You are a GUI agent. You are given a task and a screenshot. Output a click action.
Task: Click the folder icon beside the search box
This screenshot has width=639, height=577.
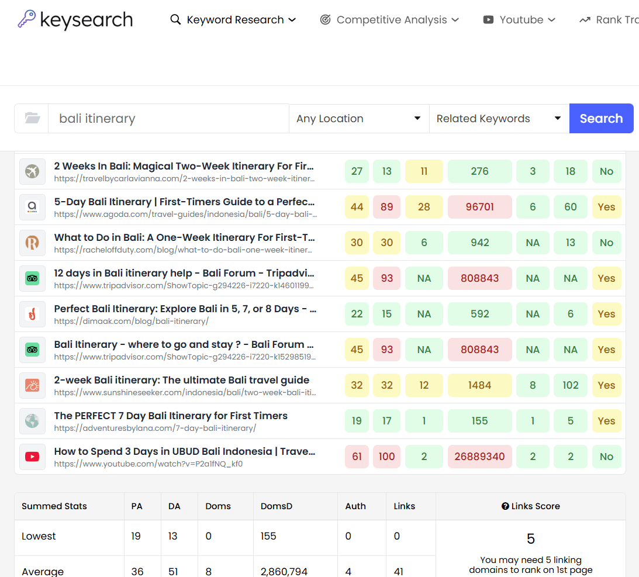(x=32, y=118)
